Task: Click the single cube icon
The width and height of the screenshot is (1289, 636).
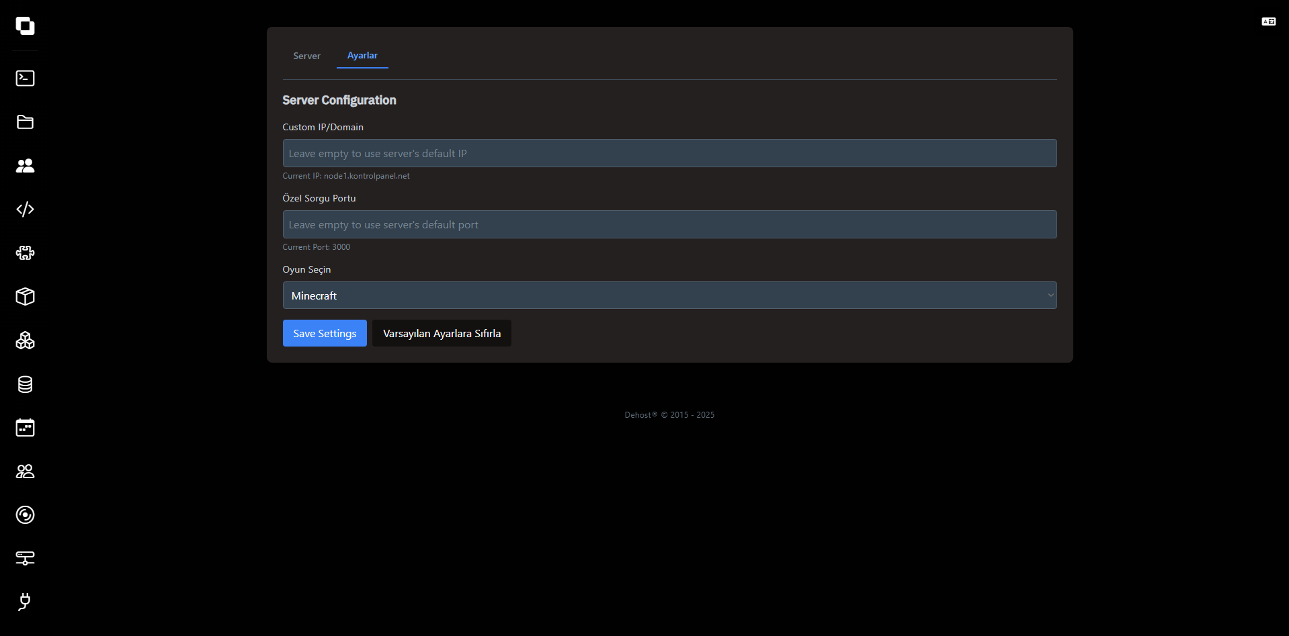Action: pos(25,297)
